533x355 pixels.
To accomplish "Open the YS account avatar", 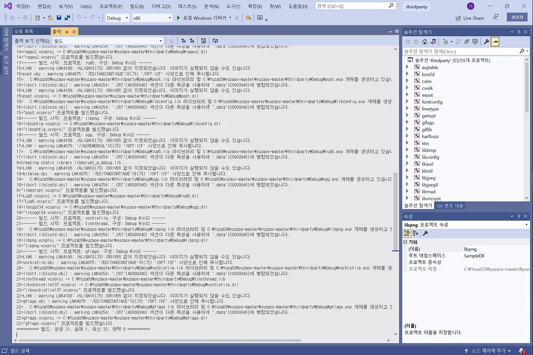I will [x=471, y=6].
